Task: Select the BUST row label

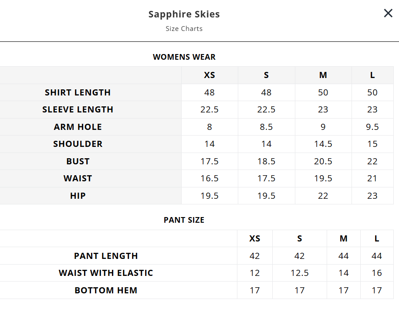Action: [x=78, y=161]
